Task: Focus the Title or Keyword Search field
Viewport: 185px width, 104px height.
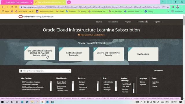Action: [x=45, y=71]
